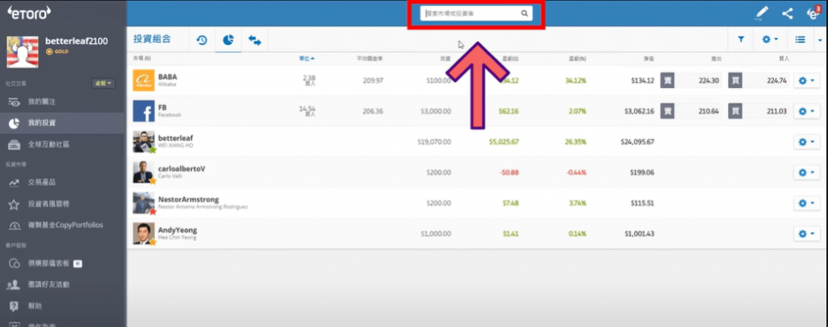This screenshot has width=828, height=327.
Task: Open the AndyYeong trader row
Action: pyautogui.click(x=476, y=233)
